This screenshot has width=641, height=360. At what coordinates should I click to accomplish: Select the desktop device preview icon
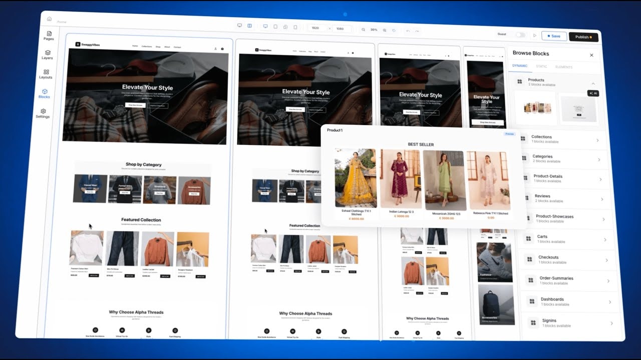(x=265, y=26)
